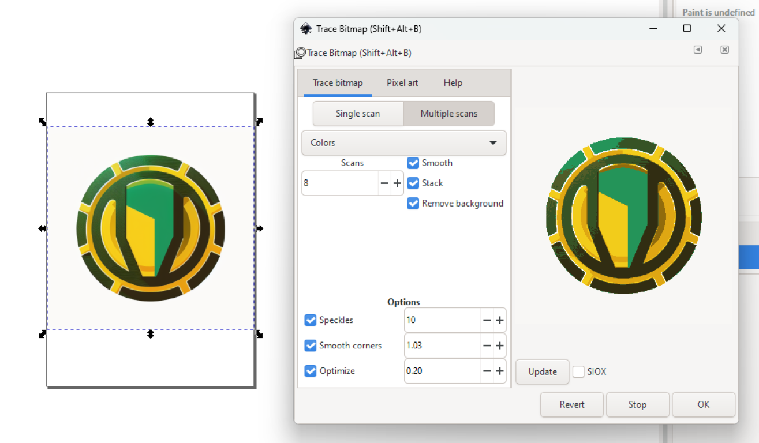Click the bottom-left rotate handle on canvas

pos(42,334)
